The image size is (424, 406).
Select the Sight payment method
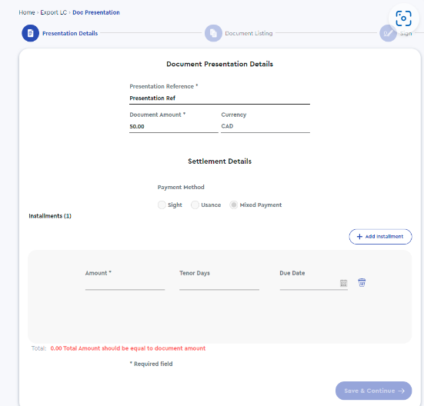point(162,205)
